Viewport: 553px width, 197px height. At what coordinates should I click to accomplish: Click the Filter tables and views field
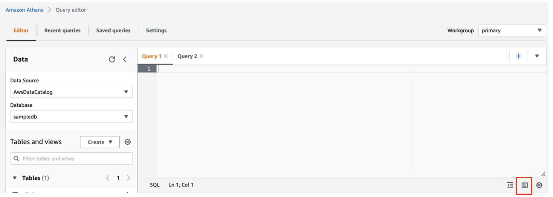pos(71,158)
